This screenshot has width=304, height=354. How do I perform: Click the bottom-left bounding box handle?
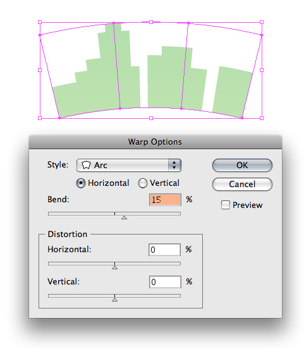pos(40,118)
